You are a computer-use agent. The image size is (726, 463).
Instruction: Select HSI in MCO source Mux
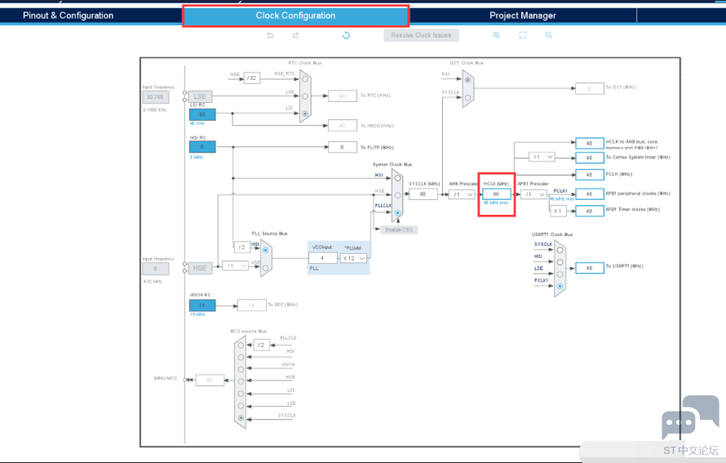pos(241,358)
